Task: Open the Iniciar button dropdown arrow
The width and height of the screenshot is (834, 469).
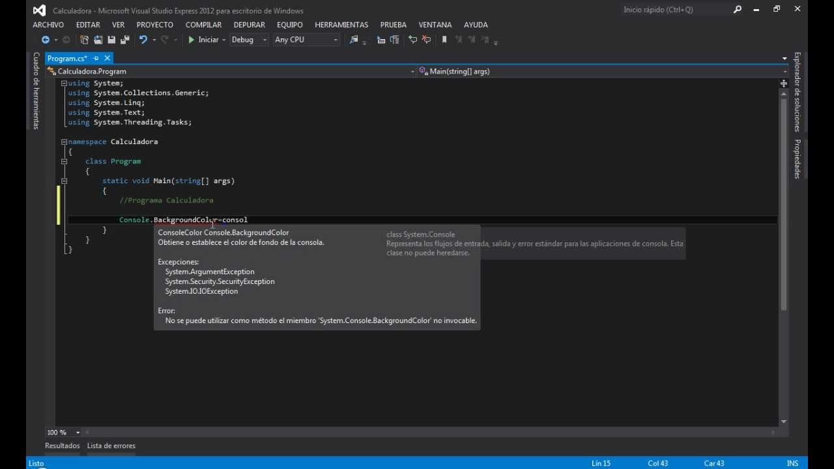Action: tap(223, 40)
